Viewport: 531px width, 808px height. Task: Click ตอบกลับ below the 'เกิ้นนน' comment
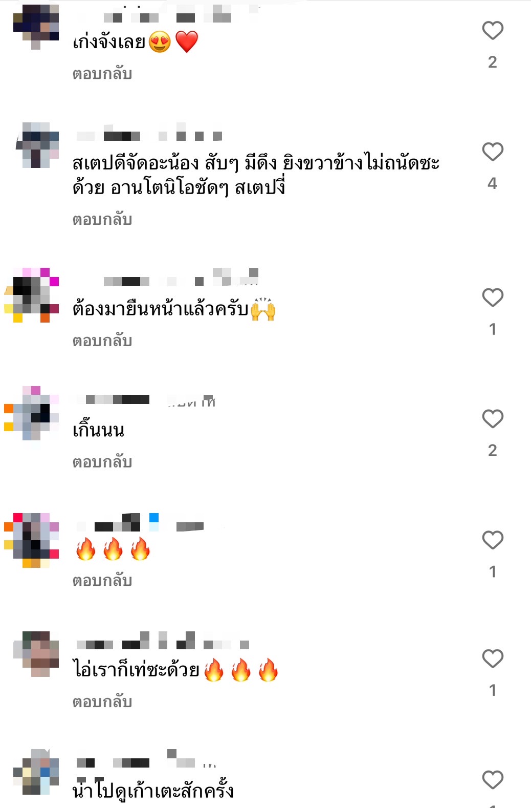(x=102, y=462)
